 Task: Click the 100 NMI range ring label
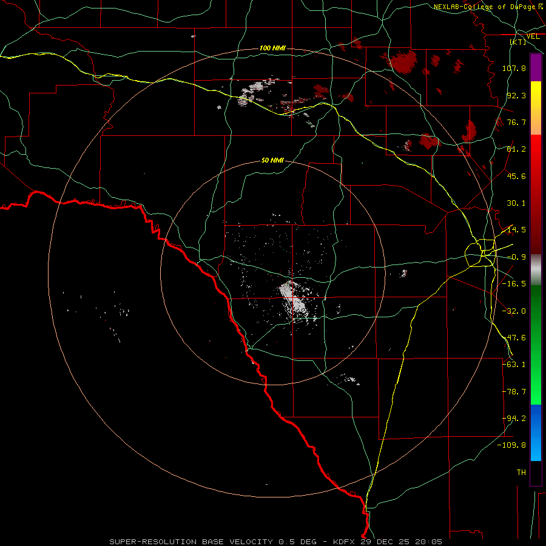pyautogui.click(x=272, y=48)
